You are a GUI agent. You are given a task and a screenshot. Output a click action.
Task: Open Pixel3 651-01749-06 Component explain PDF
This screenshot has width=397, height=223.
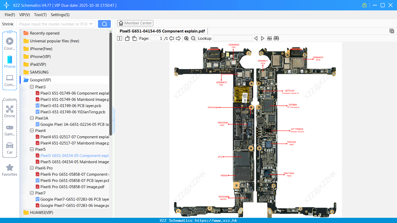coord(72,93)
